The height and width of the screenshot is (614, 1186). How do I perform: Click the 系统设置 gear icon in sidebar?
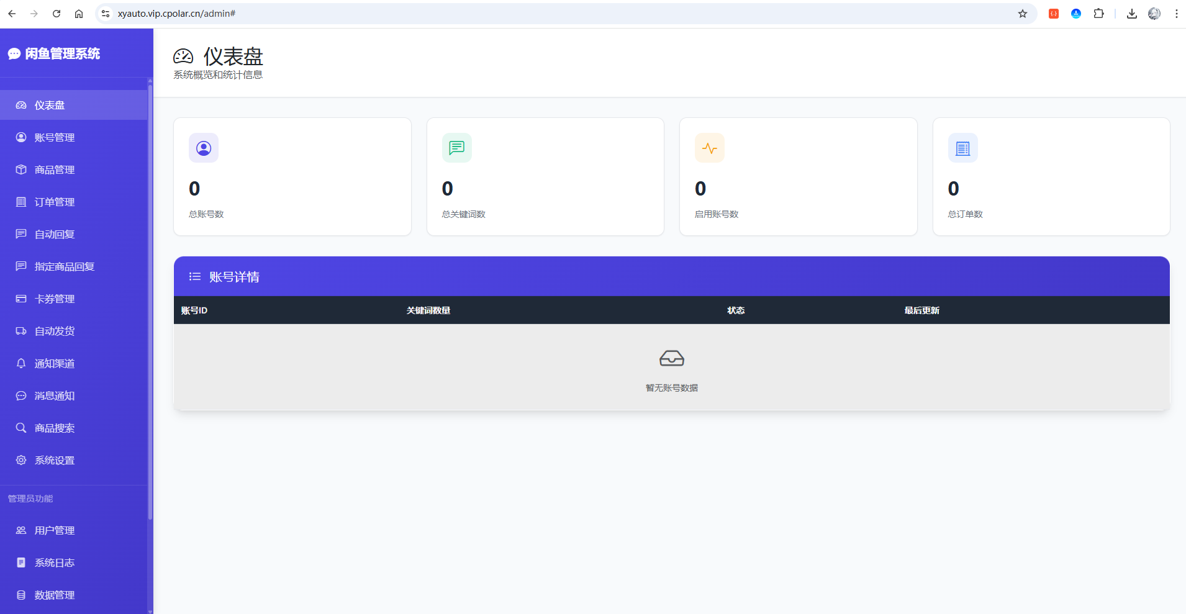pyautogui.click(x=21, y=460)
